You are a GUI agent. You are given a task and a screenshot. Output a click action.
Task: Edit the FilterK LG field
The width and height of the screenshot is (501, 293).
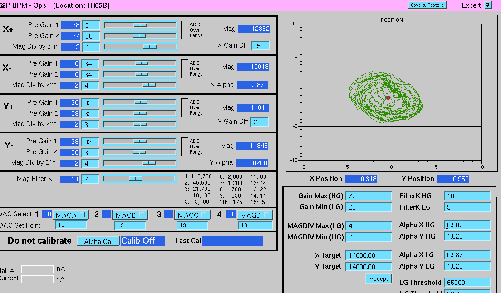[x=467, y=207]
